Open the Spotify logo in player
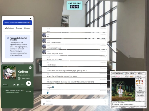The height and width of the screenshot is (111, 149). coord(30,68)
